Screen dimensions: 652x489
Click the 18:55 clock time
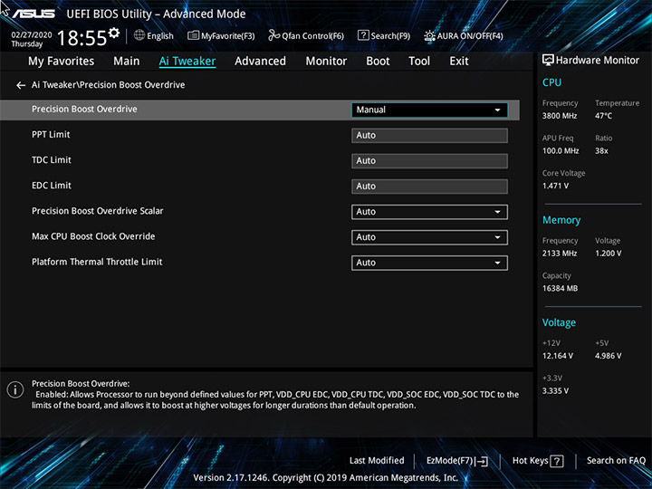point(81,38)
